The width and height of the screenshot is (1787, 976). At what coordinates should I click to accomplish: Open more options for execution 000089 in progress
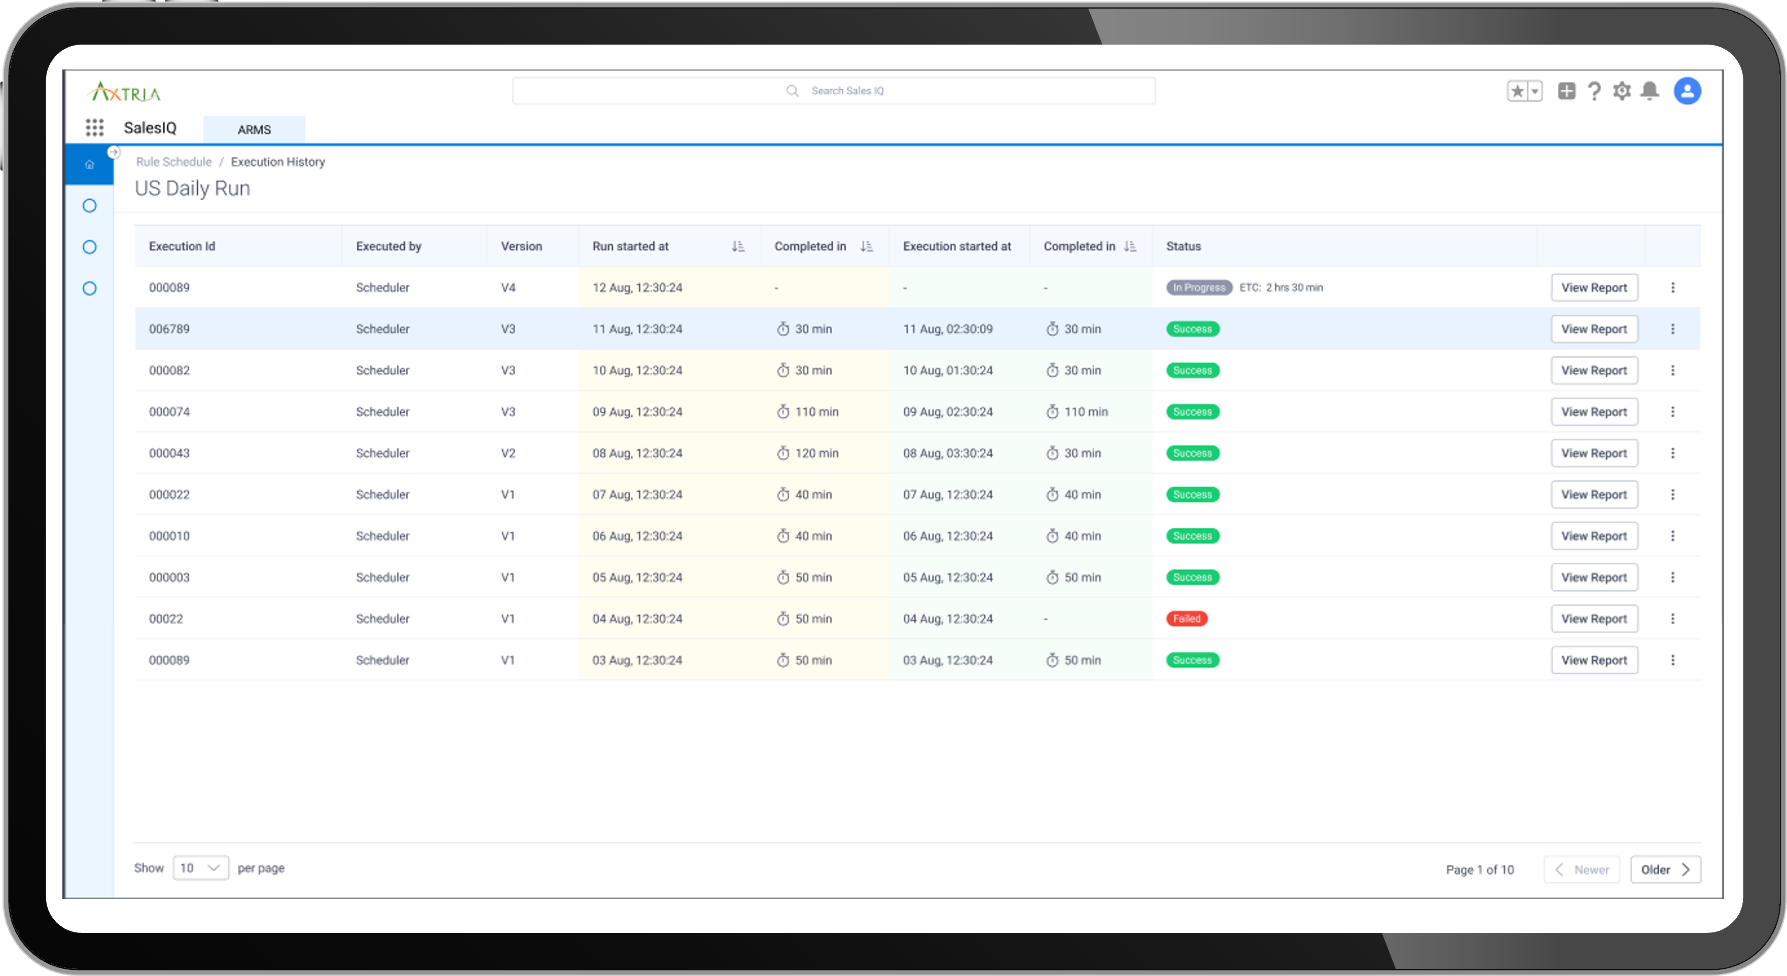point(1672,287)
